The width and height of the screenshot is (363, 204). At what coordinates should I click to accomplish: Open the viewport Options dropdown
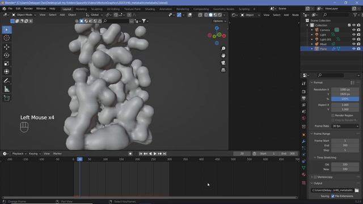point(220,21)
